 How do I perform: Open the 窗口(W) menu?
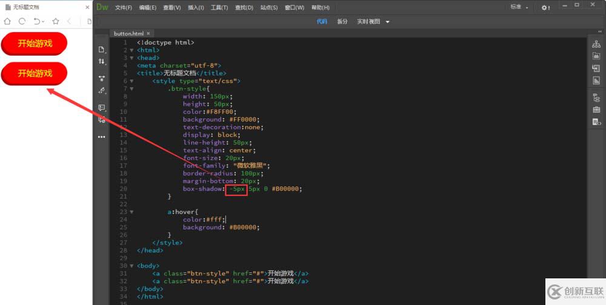point(295,8)
